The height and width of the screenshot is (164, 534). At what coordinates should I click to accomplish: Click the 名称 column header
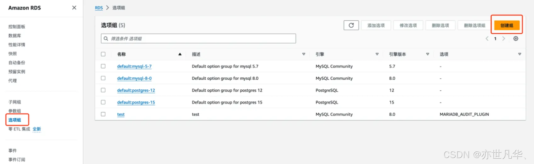122,54
